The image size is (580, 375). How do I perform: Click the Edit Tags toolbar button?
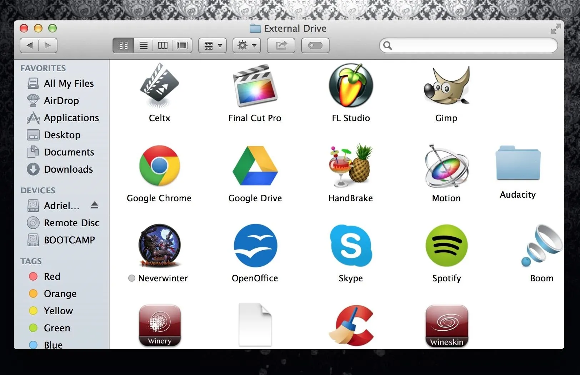(x=315, y=45)
